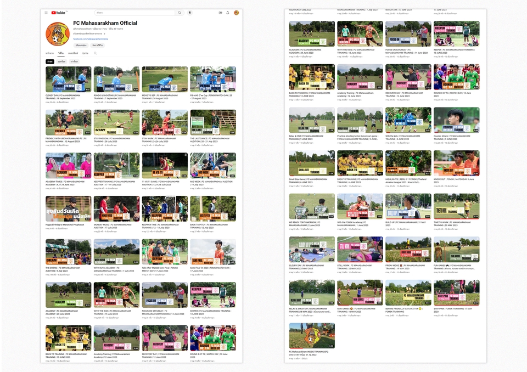
Task: Open CLOUDY DAY 25 May 2023 thumbnail
Action: tap(312, 249)
